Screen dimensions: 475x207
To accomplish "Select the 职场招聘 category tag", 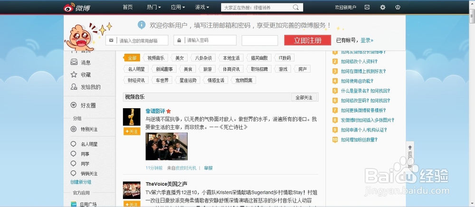I will (259, 69).
